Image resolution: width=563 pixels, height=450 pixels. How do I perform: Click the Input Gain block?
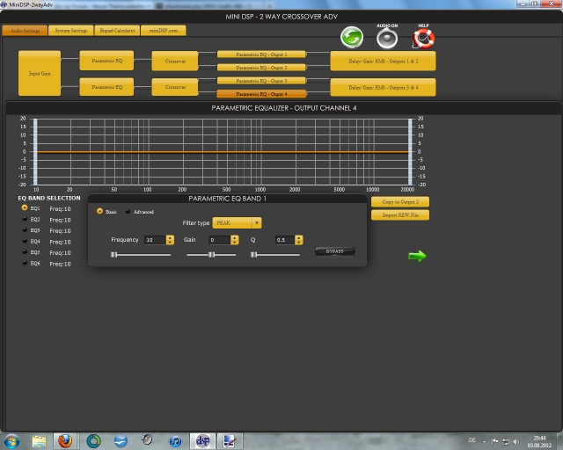pyautogui.click(x=40, y=73)
